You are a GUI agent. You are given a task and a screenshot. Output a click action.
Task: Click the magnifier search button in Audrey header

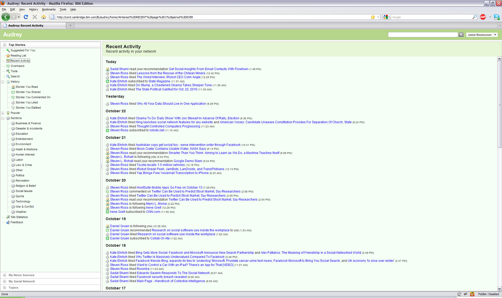[x=461, y=35]
